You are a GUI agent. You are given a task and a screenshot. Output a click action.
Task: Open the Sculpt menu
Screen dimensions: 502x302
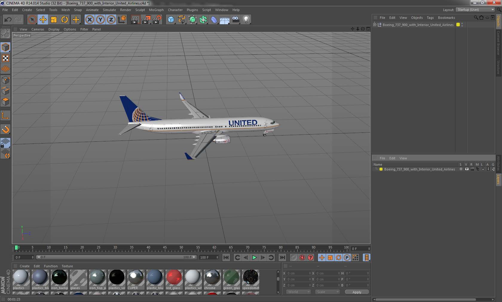[x=140, y=10]
